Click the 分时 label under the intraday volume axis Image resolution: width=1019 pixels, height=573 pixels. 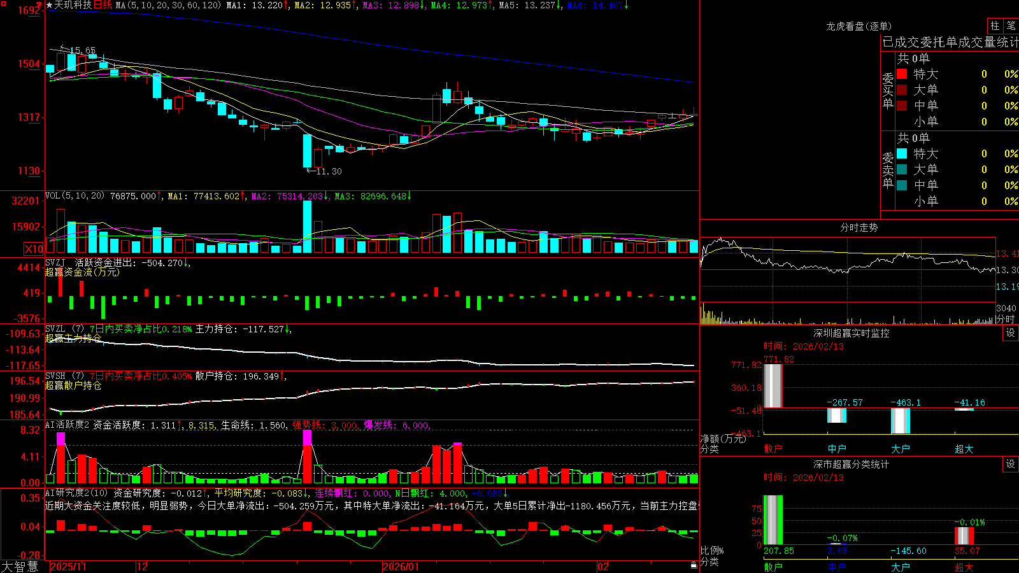1006,319
